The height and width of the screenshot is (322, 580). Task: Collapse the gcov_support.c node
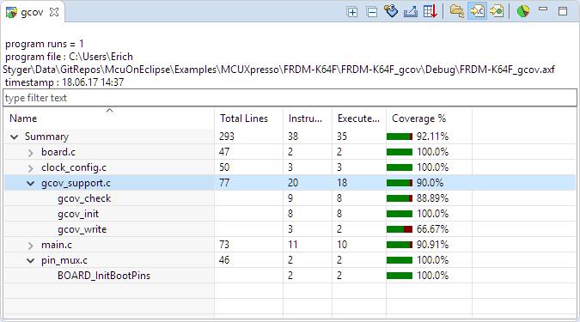click(x=31, y=184)
